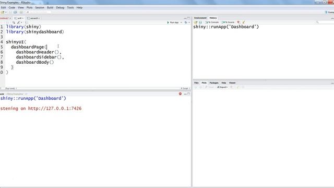Click the compile report icon in editor toolbar
This screenshot has width=334, height=188.
click(27, 22)
